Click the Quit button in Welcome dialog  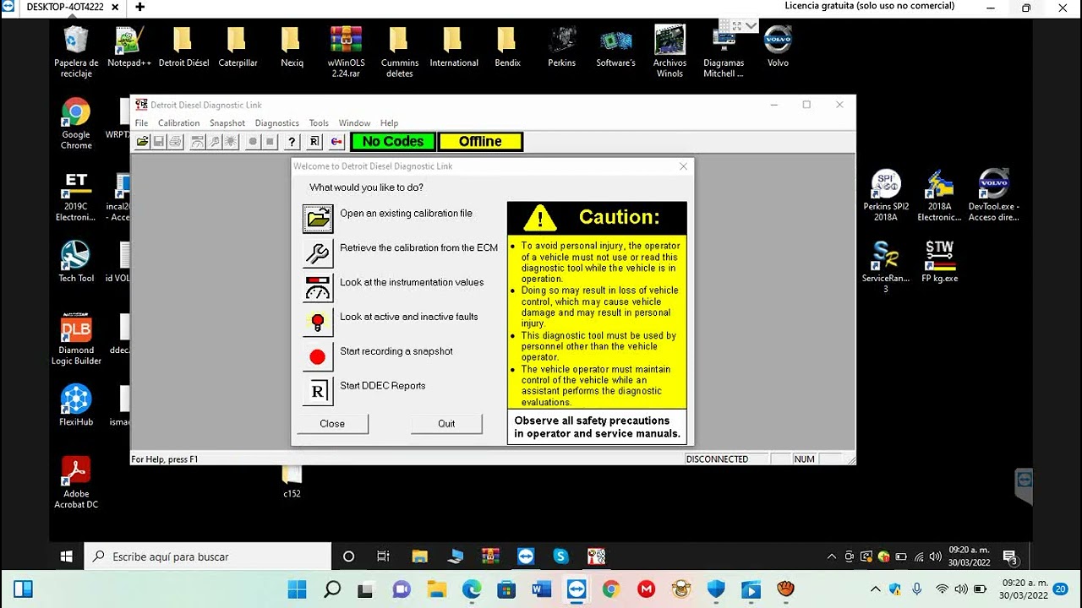[x=446, y=424]
